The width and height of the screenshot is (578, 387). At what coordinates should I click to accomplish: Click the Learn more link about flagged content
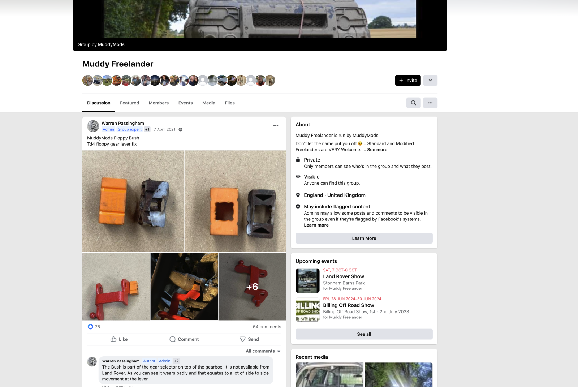[316, 225]
